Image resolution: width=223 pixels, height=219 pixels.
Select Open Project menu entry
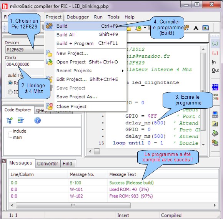pyautogui.click(x=85, y=62)
